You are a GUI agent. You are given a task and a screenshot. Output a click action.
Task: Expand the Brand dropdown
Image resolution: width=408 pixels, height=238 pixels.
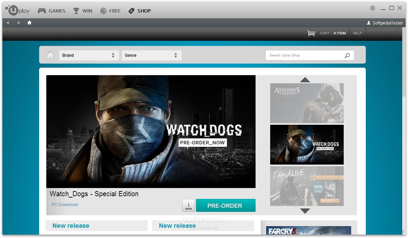tap(89, 55)
